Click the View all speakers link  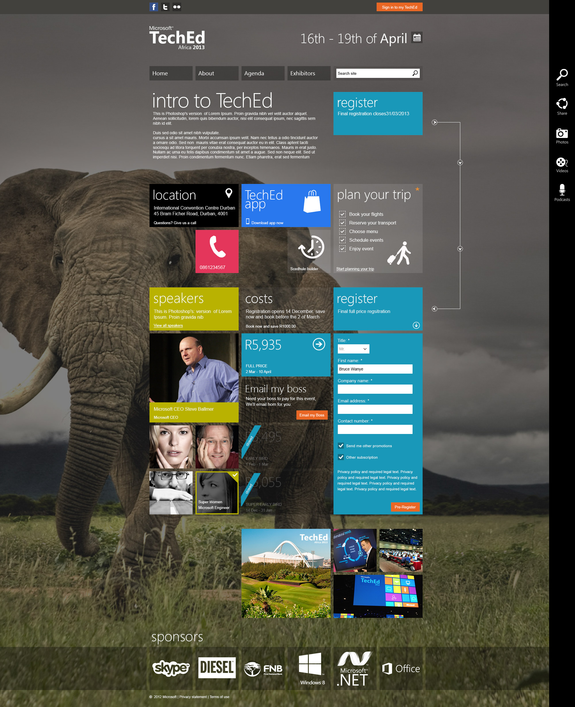pyautogui.click(x=168, y=326)
